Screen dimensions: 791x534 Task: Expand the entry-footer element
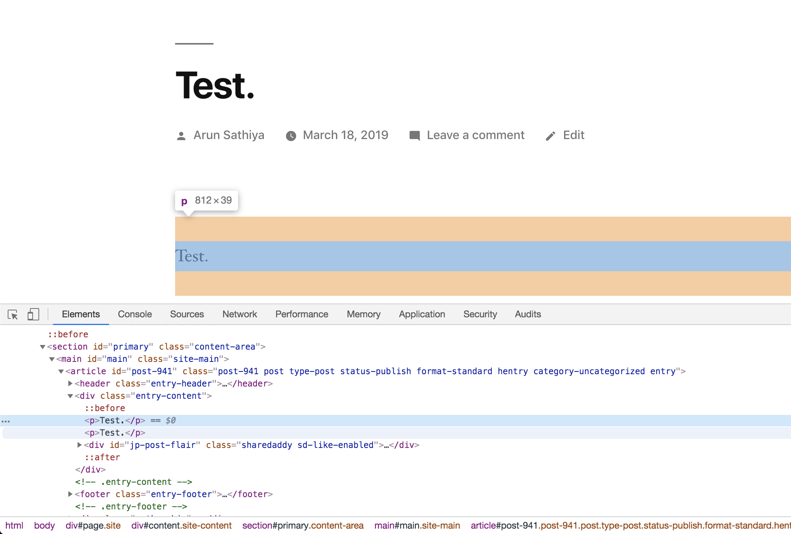70,494
